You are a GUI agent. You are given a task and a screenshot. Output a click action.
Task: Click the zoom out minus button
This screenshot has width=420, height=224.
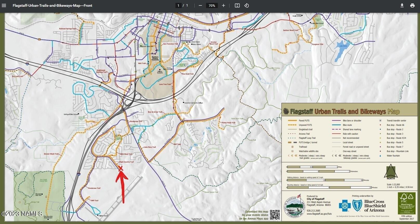pyautogui.click(x=200, y=5)
